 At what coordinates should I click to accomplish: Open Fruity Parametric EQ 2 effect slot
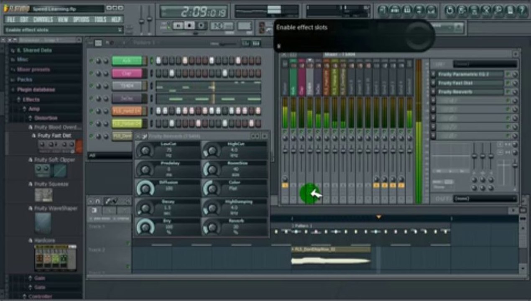(470, 74)
